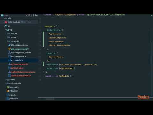
Task: Open Project panel settings gear icon
Action: point(33,15)
